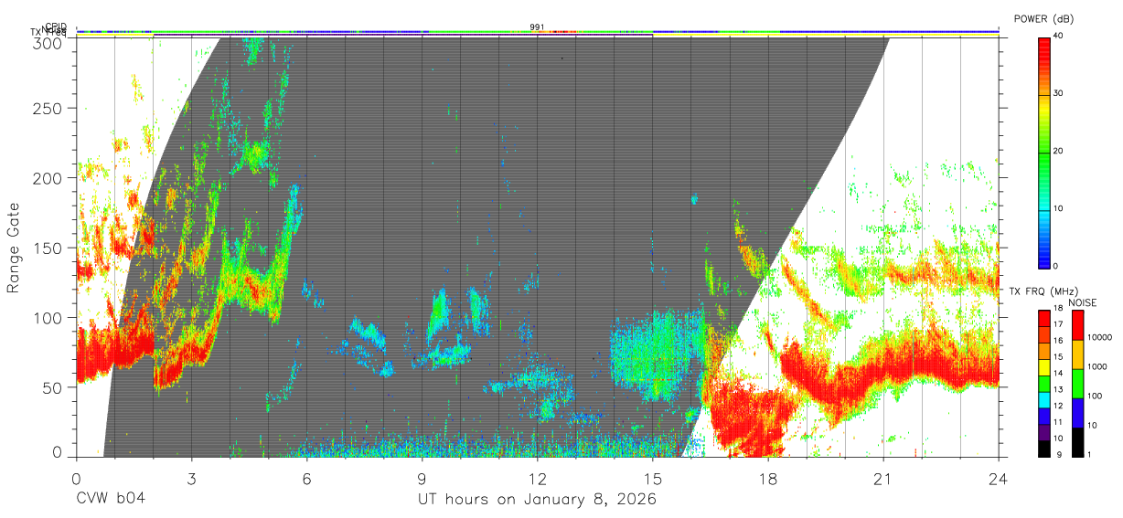The image size is (1123, 518).
Task: Select the 9 tick on TX FRQ scale
Action: click(x=1059, y=454)
